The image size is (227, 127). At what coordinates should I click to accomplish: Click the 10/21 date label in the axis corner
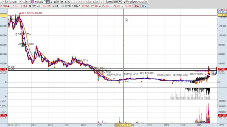[221, 125]
